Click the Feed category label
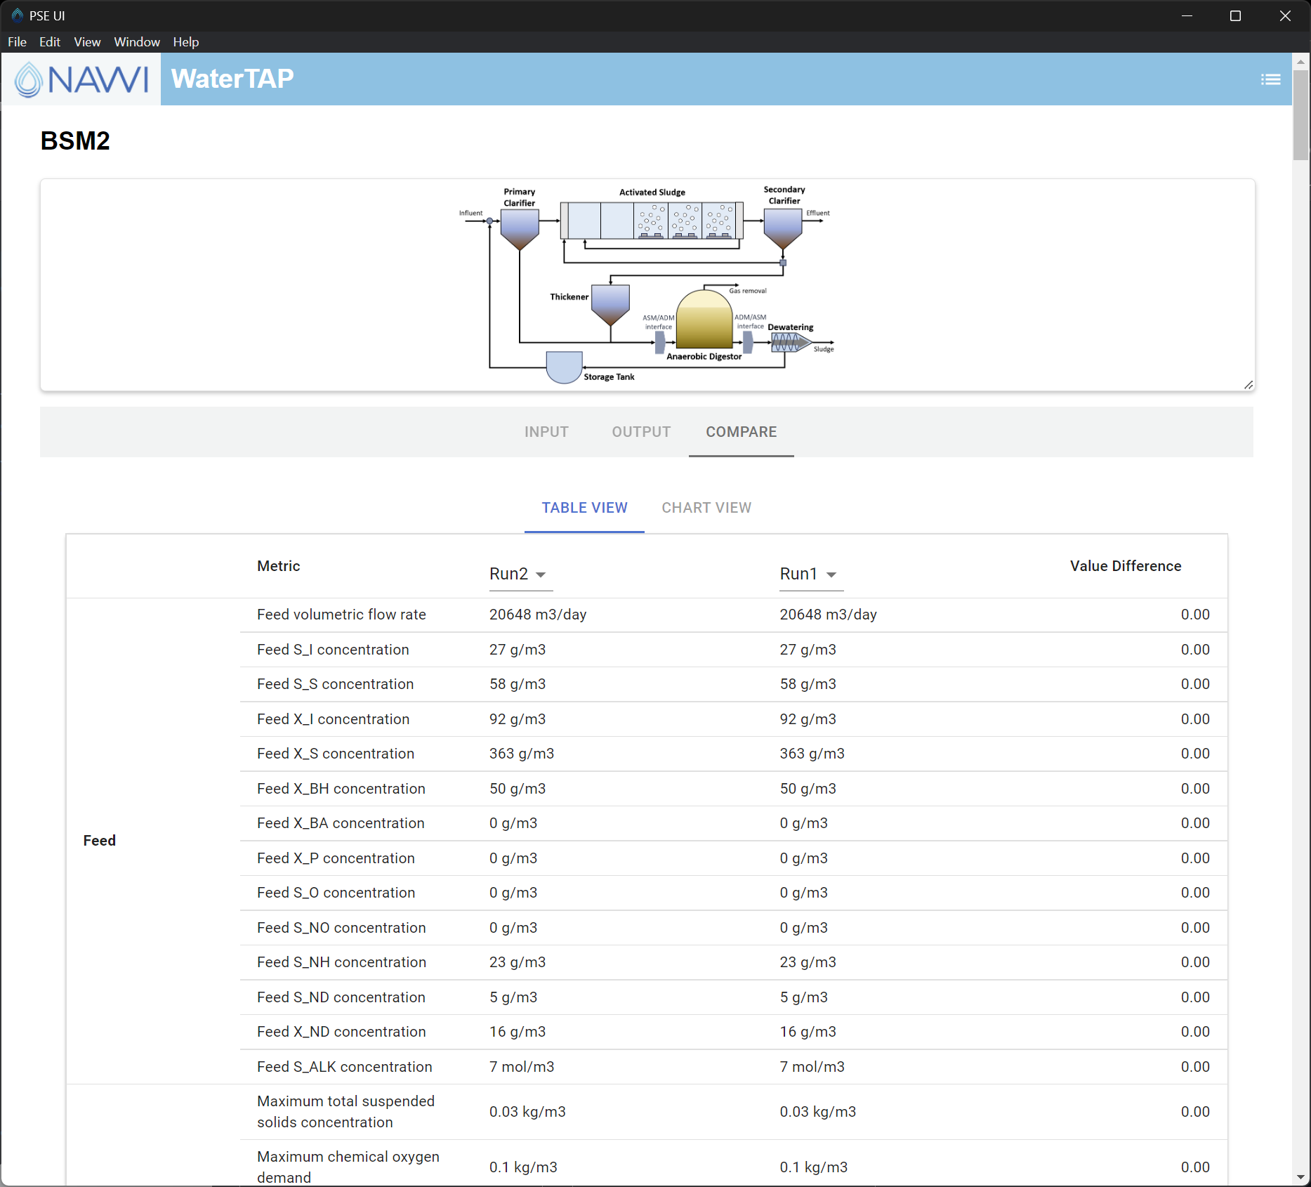Viewport: 1311px width, 1187px height. 100,841
